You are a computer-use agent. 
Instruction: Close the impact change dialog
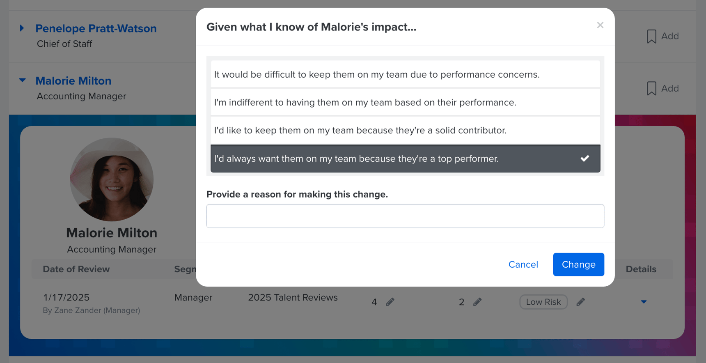click(x=600, y=25)
